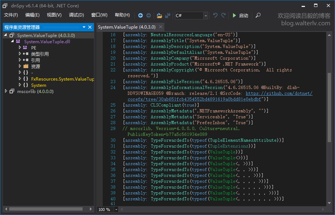
Task: Open an assembly with the folder icon
Action: [x=159, y=15]
